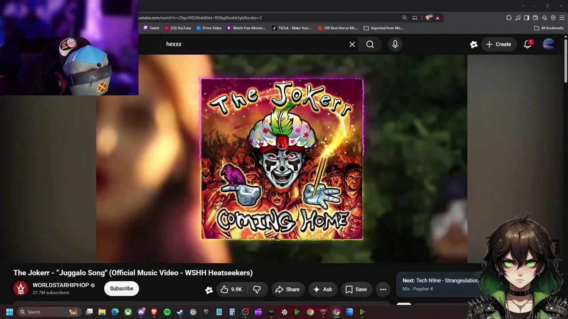Open the tab search chevron in title bar

pos(523,6)
